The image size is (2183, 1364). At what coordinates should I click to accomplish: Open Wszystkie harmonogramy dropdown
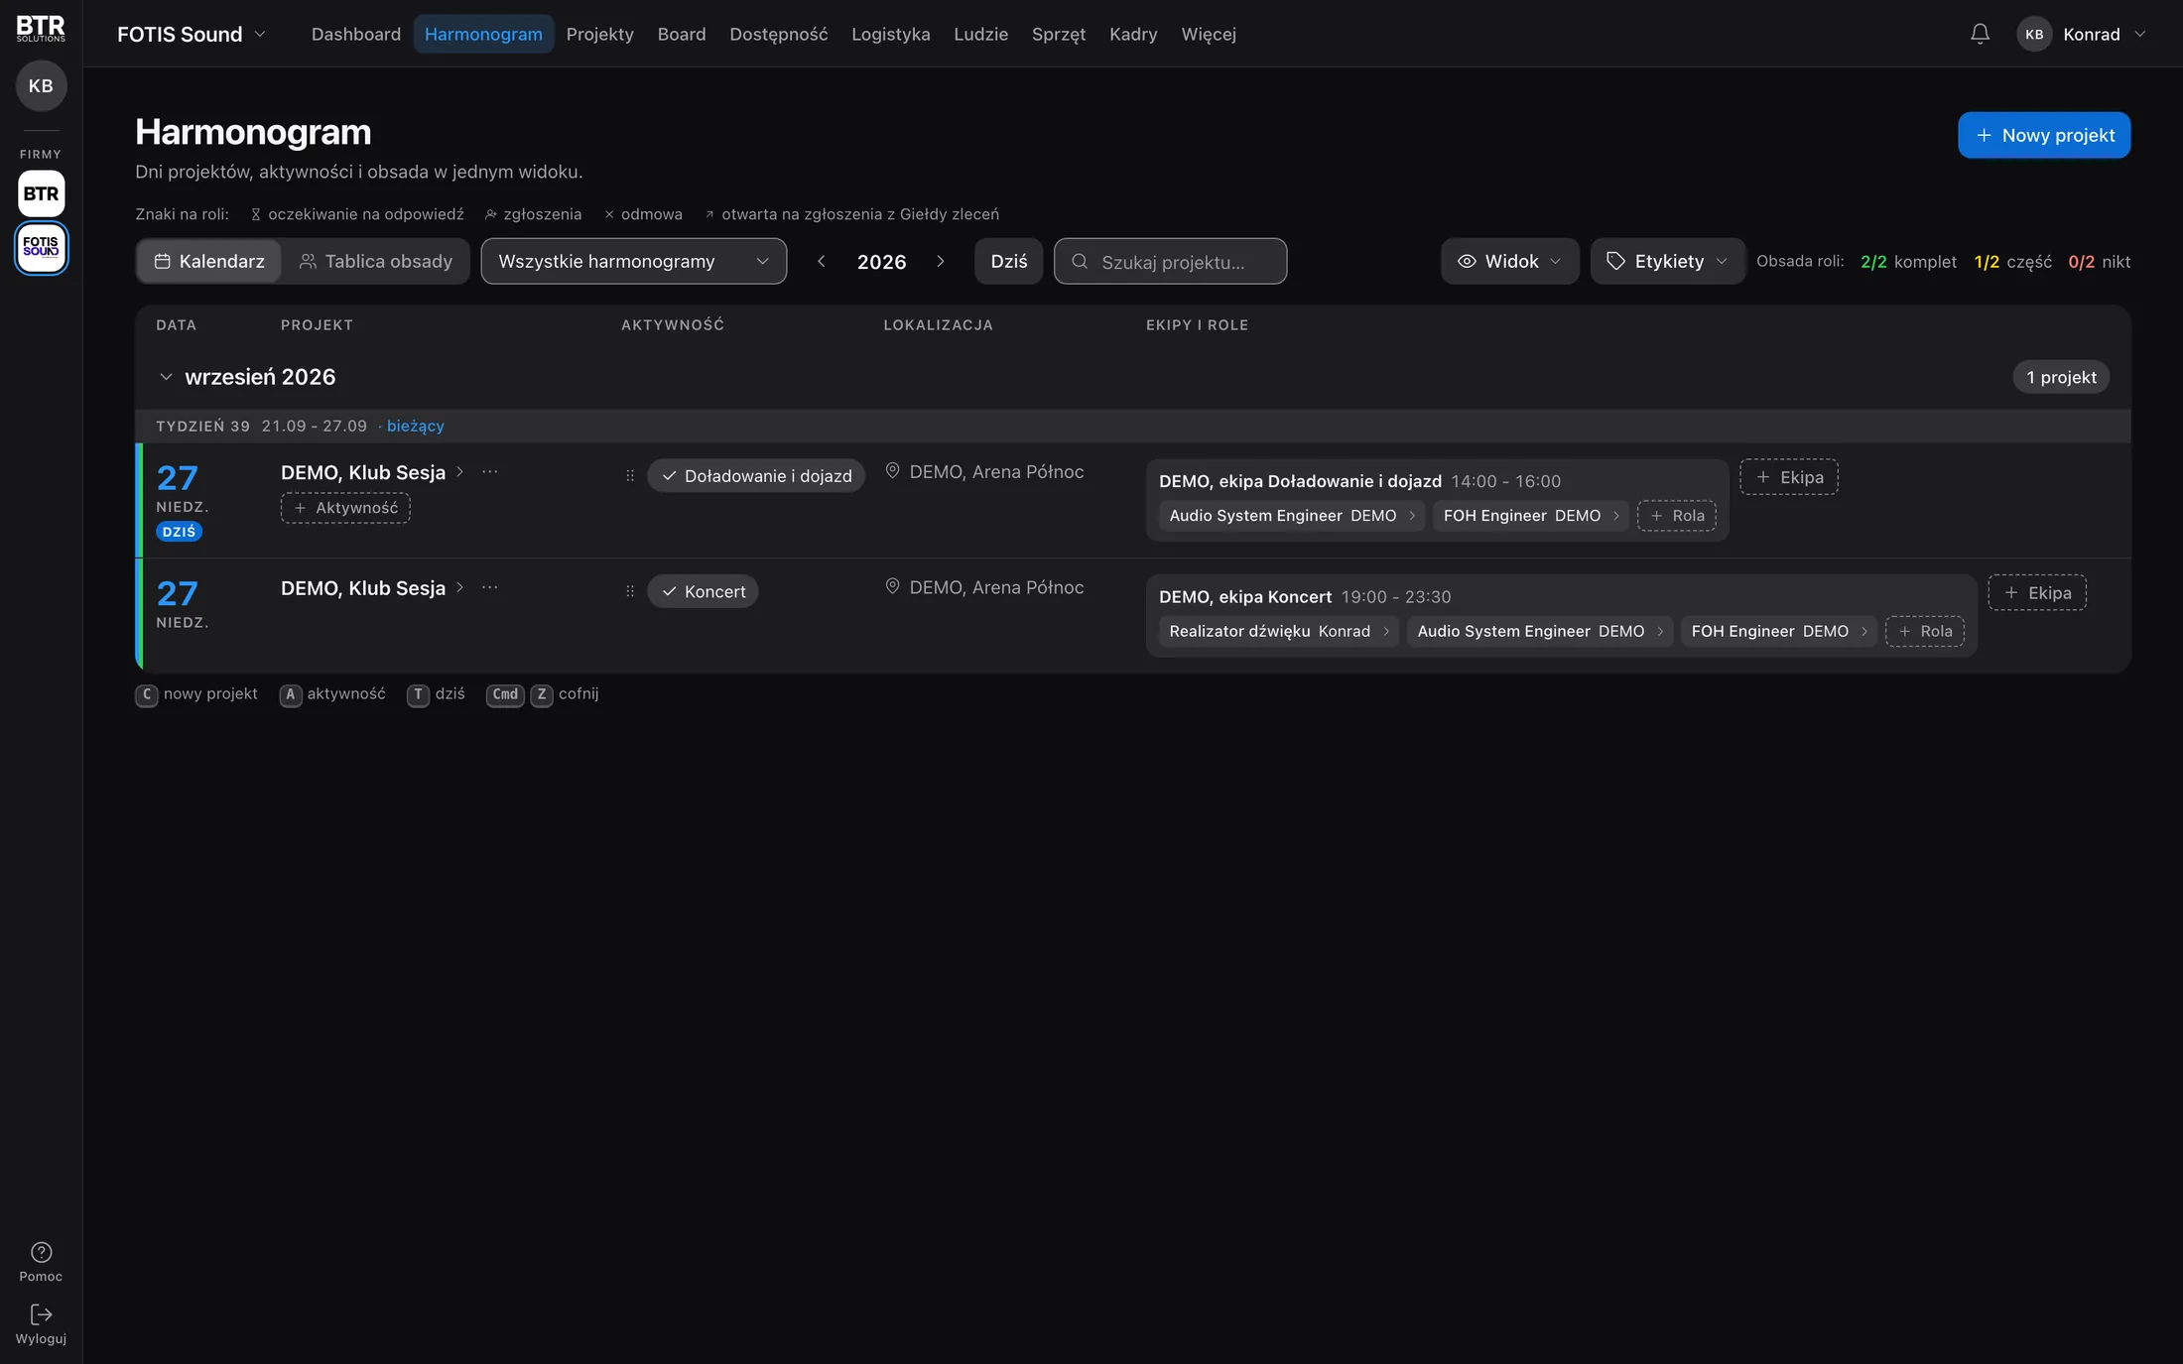click(x=634, y=261)
